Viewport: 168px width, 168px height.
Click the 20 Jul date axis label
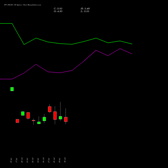click(22, 160)
